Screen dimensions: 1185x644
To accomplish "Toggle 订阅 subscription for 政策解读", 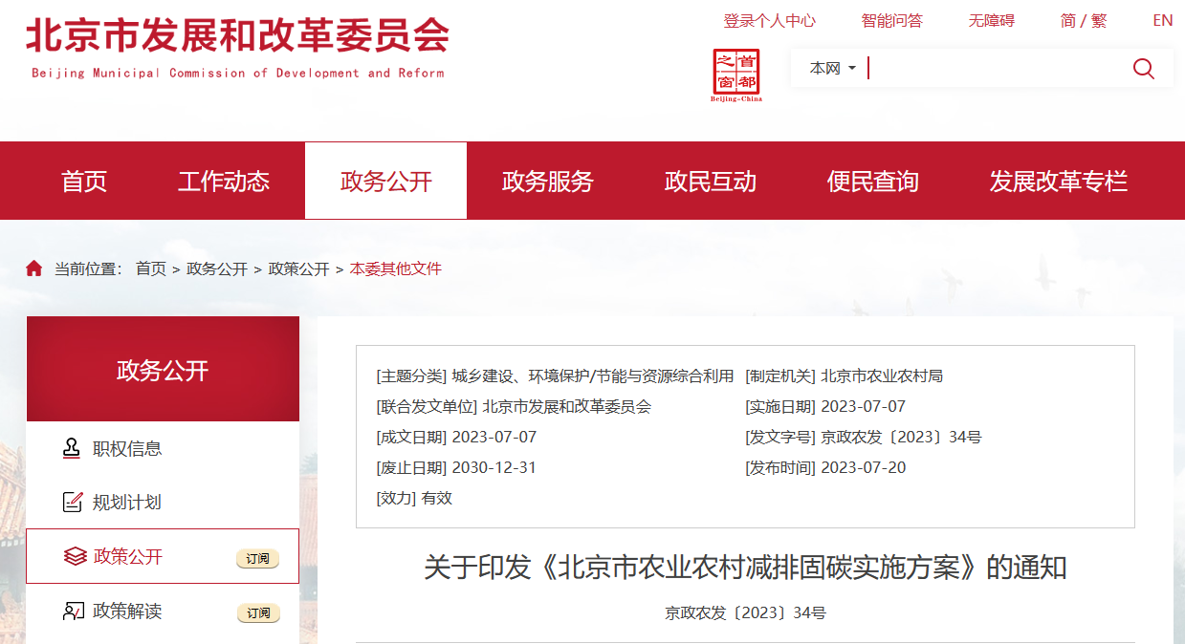I will pyautogui.click(x=257, y=612).
